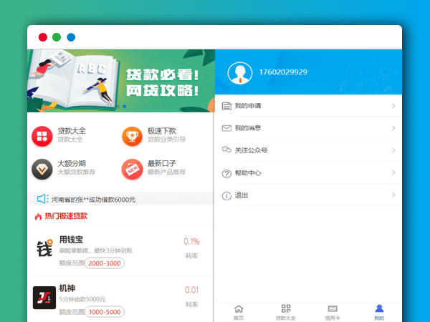Tap the 最新口子 NEW tag icon
Screen dimensions: 430x322
[x=132, y=169]
